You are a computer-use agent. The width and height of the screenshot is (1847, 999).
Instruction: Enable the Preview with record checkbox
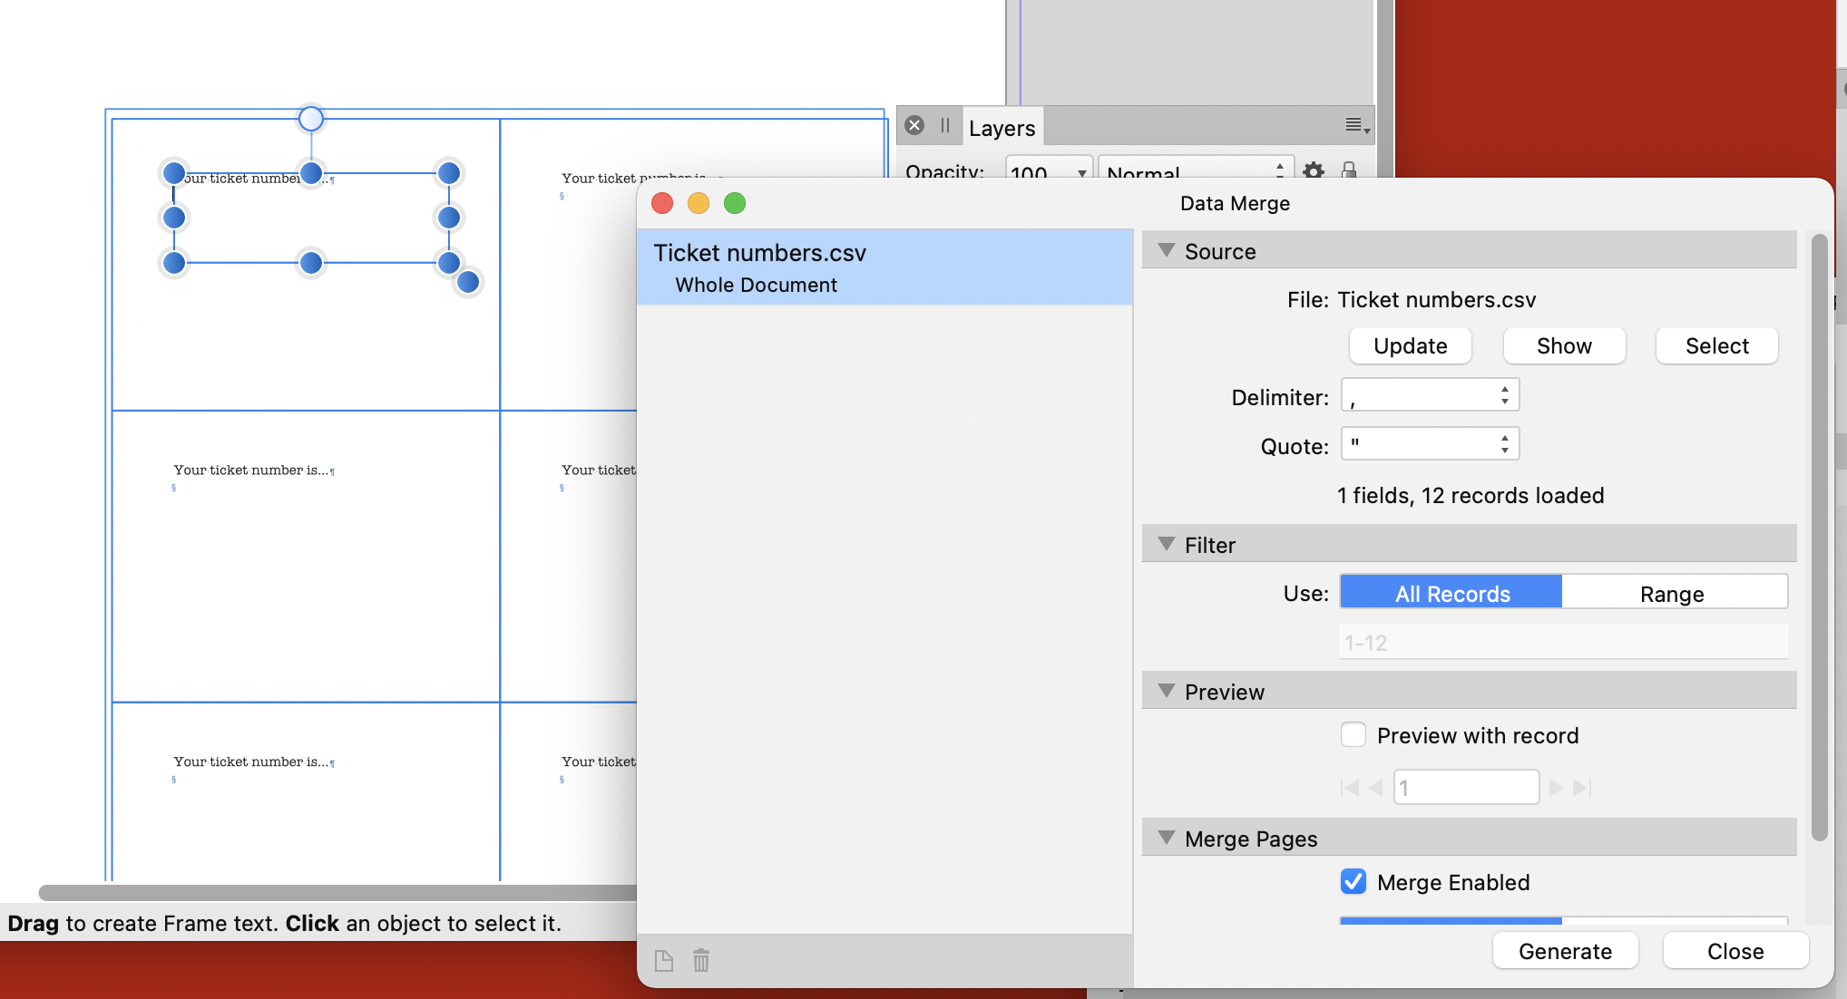click(1353, 734)
